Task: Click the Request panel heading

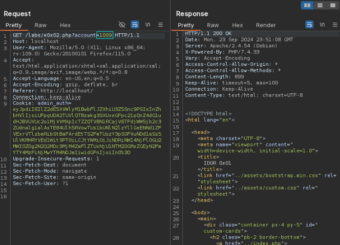Action: [17, 14]
